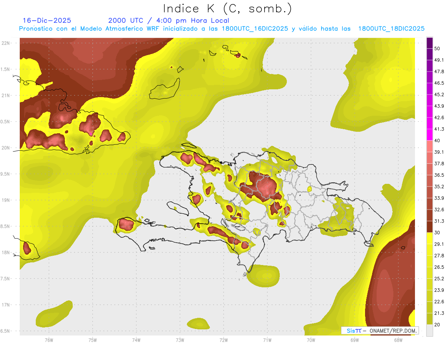Pick the magenta swatch between 40 and 41.3
This screenshot has width=447, height=345.
[429, 135]
